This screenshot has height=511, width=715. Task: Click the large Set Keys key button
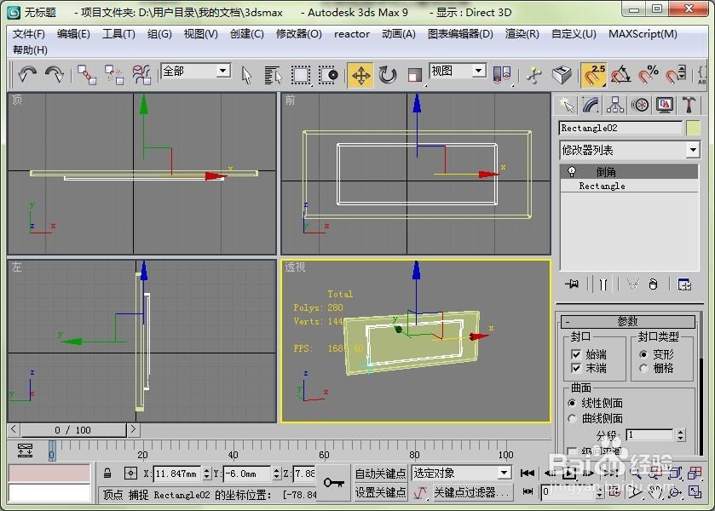coord(333,482)
